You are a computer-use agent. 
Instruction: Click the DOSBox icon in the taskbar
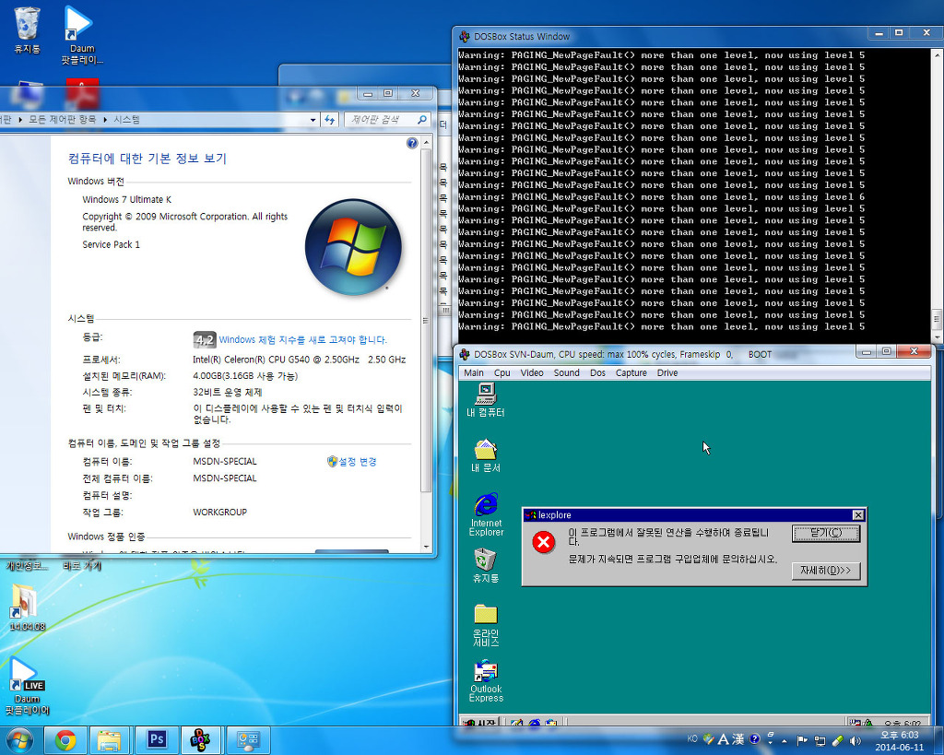click(x=200, y=739)
